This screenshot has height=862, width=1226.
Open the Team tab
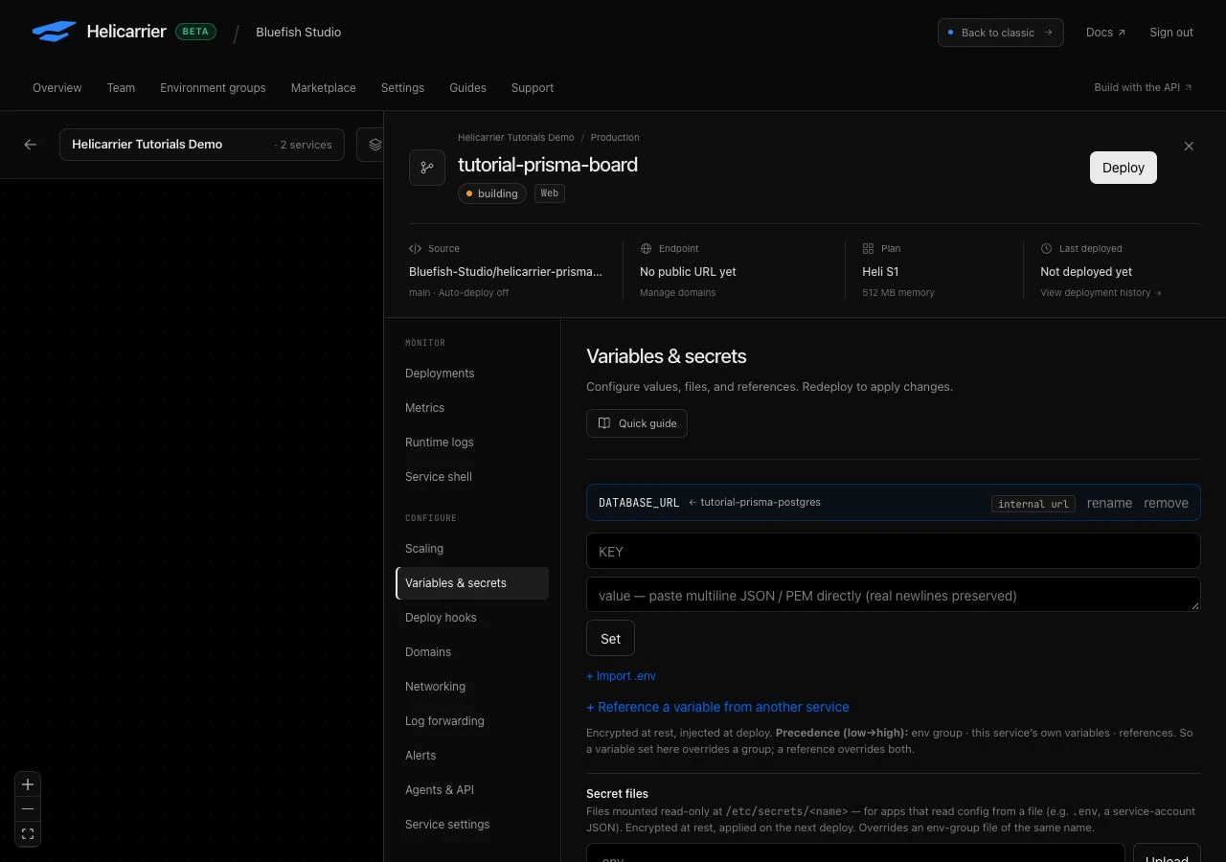click(121, 87)
